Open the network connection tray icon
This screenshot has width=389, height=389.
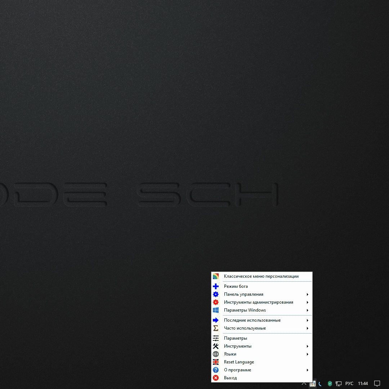(x=338, y=384)
